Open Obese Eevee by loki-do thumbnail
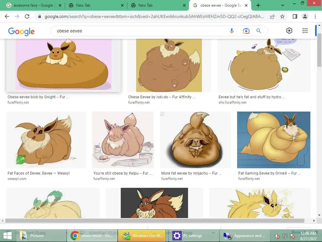The height and width of the screenshot is (242, 322). click(x=169, y=65)
